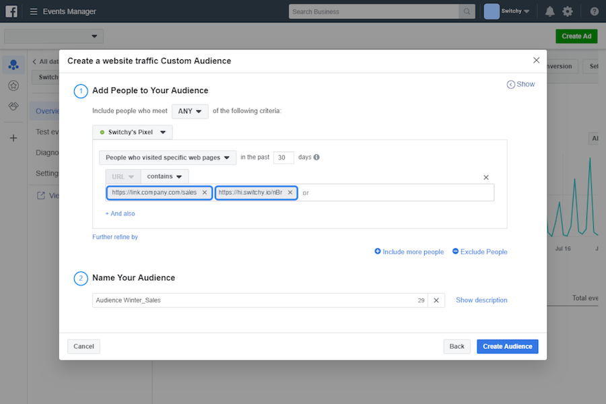Click the Facebook logo icon
The height and width of the screenshot is (404, 606).
point(12,11)
